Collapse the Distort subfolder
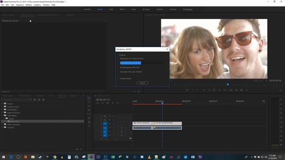This screenshot has width=285, height=160. click(x=4, y=119)
